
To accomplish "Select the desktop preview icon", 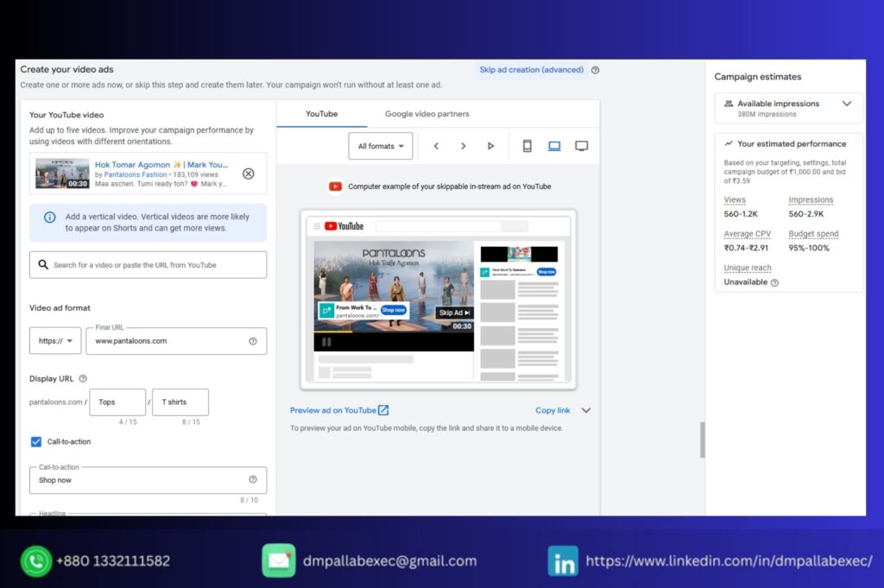I will coord(553,146).
